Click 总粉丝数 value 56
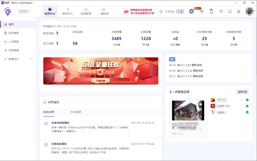The width and height of the screenshot is (257, 161). (75, 43)
